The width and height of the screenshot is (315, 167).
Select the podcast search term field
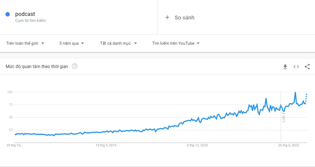tap(79, 17)
